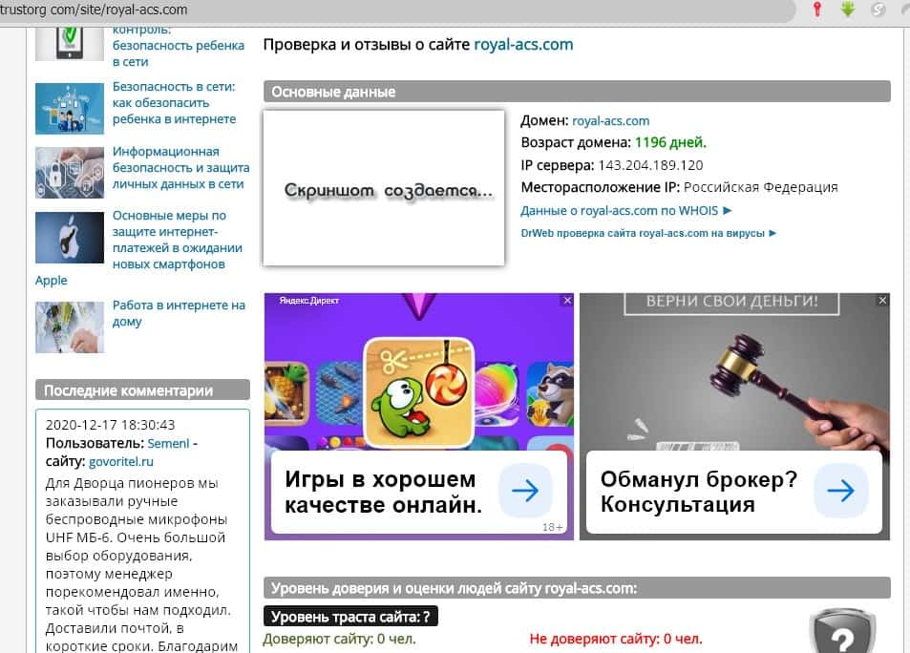This screenshot has width=910, height=653.
Task: Select the server IP 143.204.189.120
Action: tap(650, 165)
